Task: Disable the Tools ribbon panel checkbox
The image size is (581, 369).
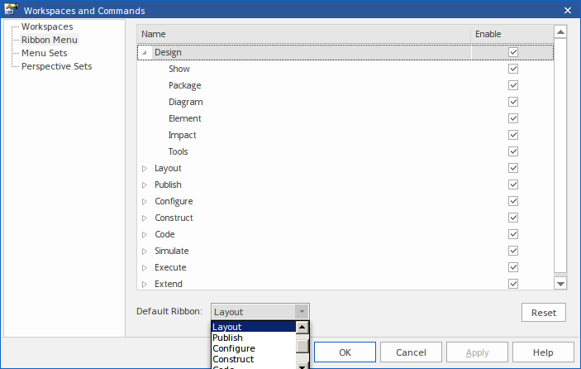Action: tap(513, 151)
